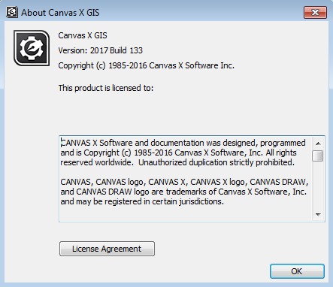
Task: Place cursor in first line of legal text
Action: pos(183,143)
